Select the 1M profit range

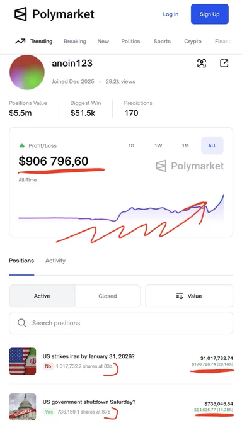185,145
